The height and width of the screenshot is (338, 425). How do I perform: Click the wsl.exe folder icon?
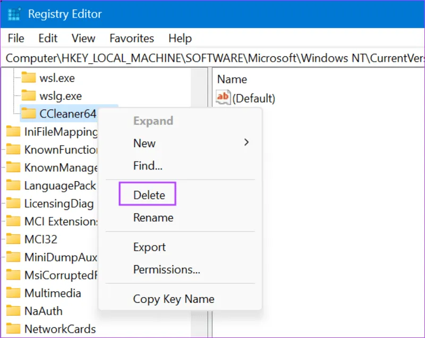tap(29, 78)
